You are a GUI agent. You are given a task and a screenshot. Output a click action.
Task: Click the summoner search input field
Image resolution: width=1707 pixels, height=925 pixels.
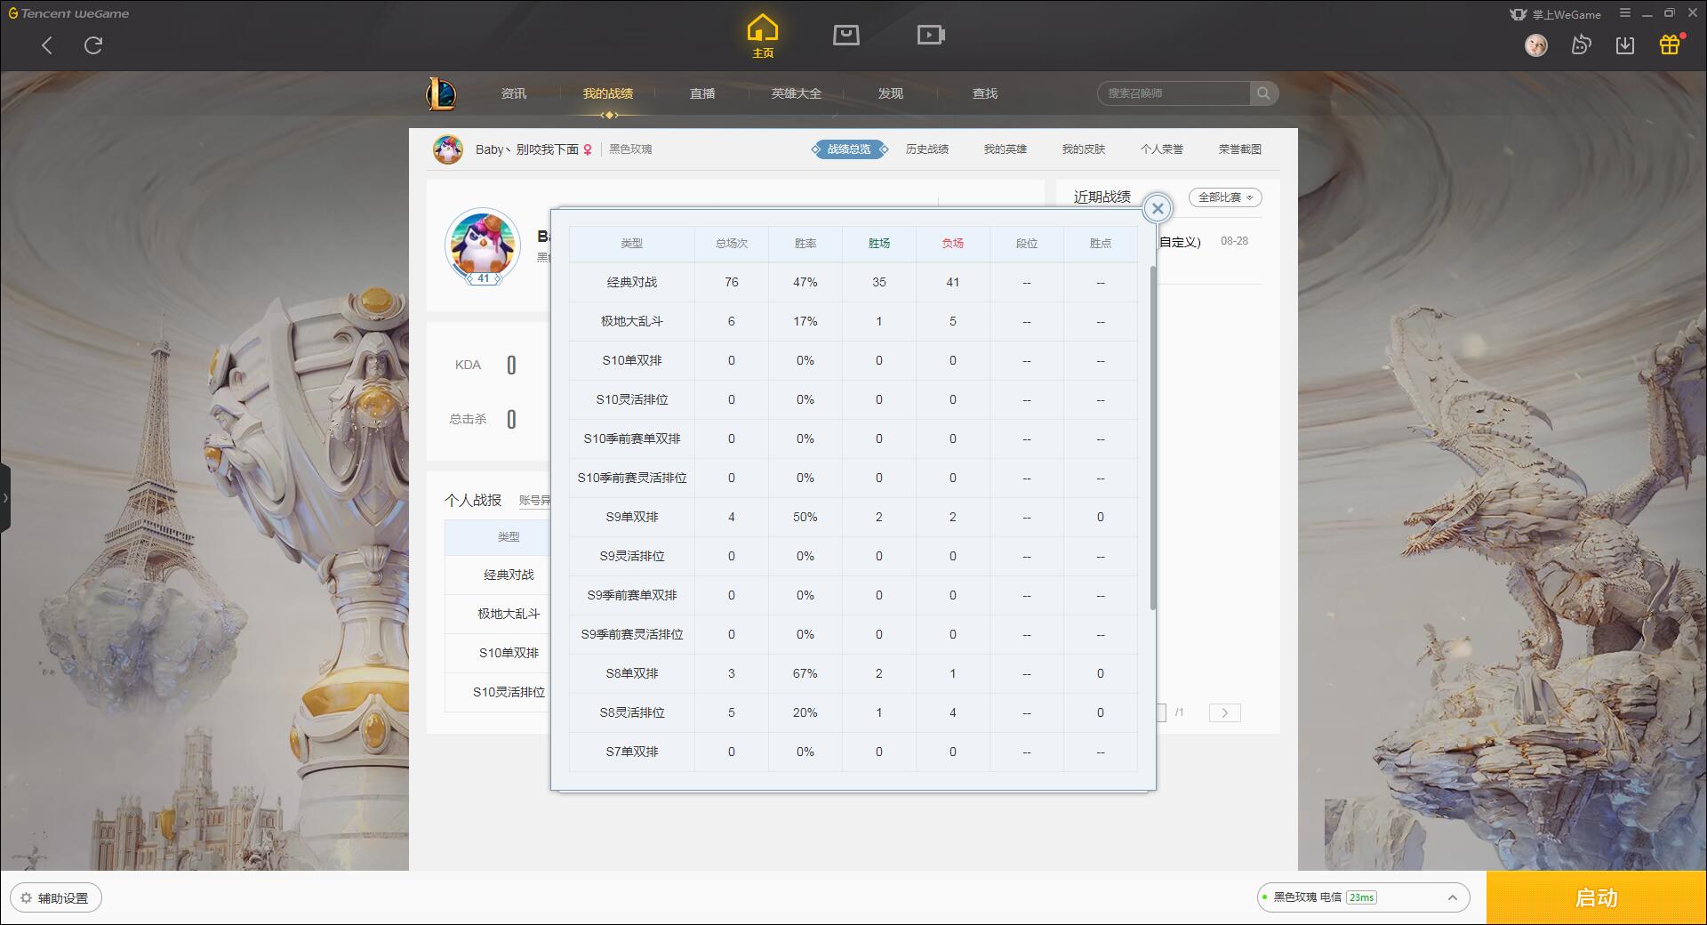pyautogui.click(x=1174, y=93)
